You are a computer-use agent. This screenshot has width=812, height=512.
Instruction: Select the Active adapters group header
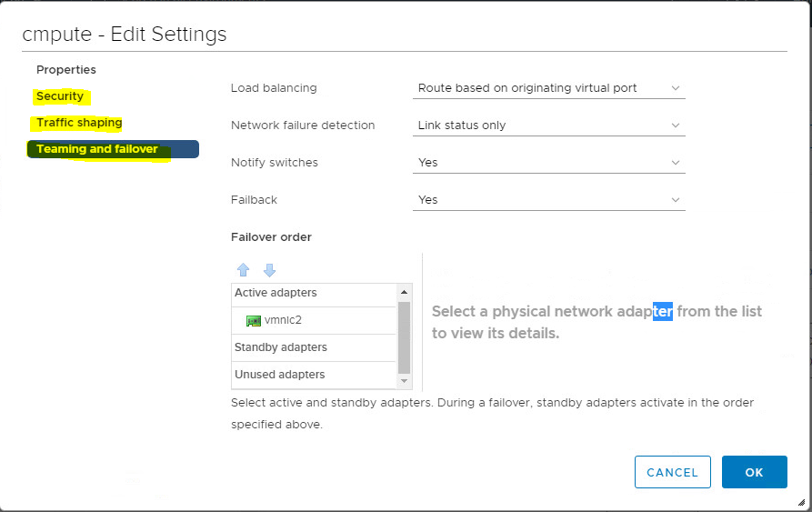click(276, 294)
